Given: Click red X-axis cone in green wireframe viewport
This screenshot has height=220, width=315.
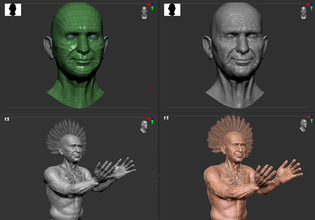Looking at the screenshot, I should (x=148, y=5).
